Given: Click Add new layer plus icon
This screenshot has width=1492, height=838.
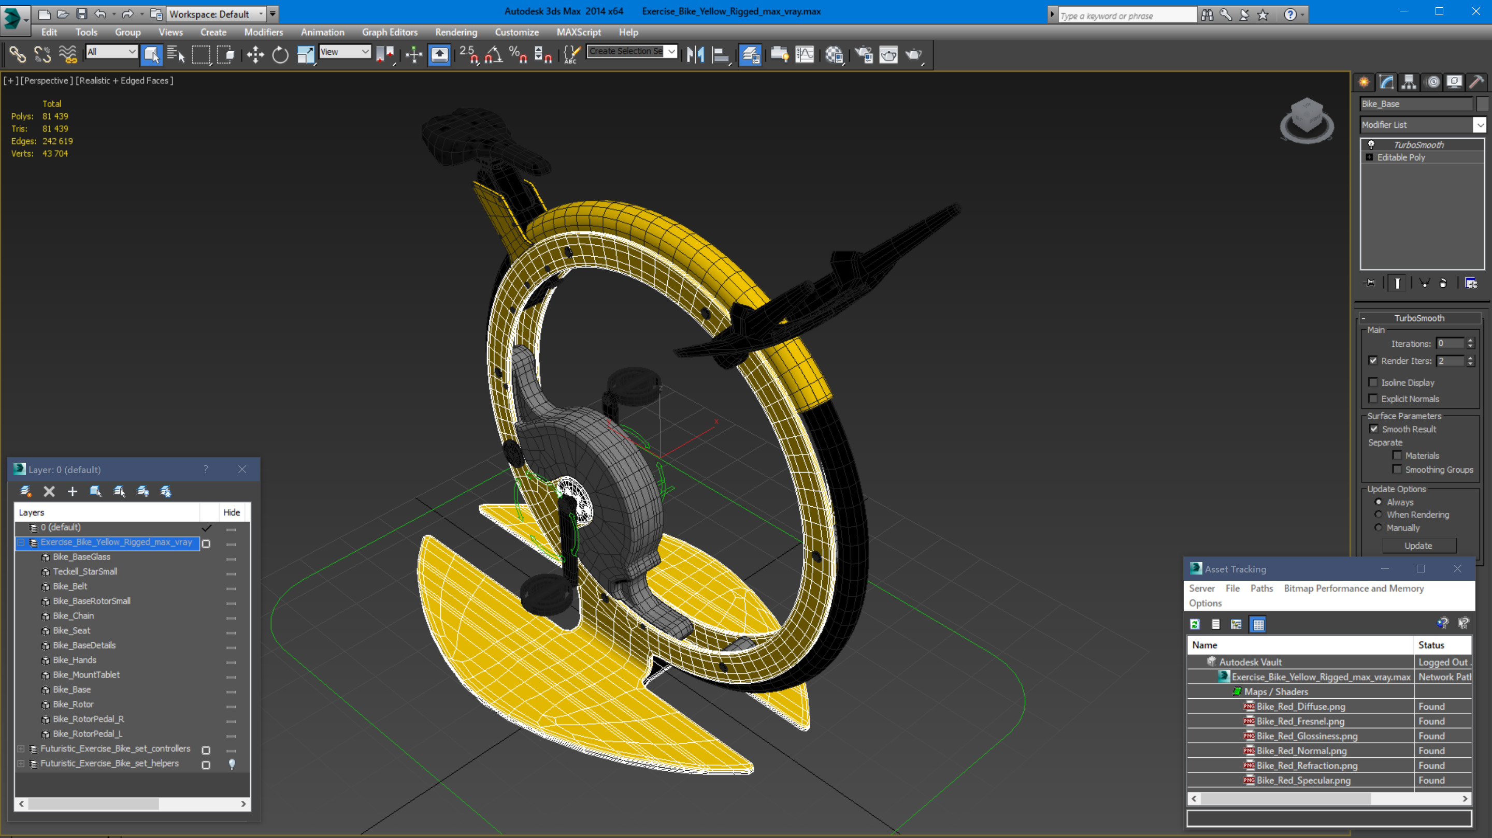Looking at the screenshot, I should pos(73,491).
